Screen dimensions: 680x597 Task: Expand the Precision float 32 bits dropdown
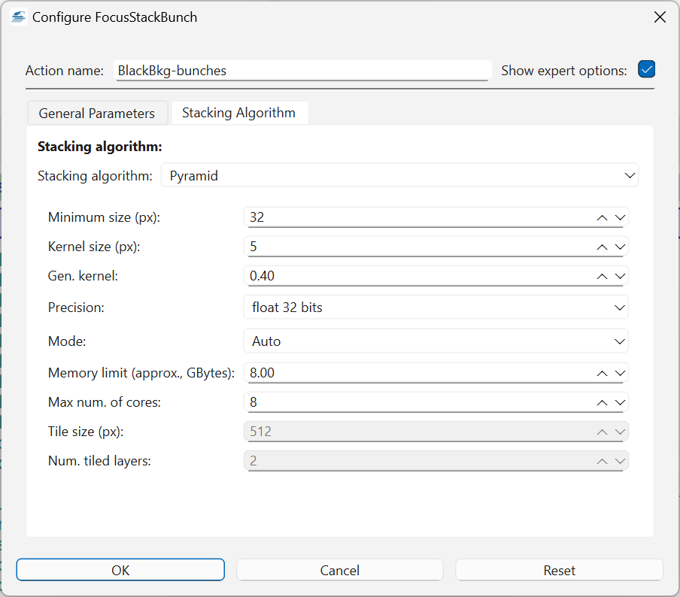pyautogui.click(x=436, y=307)
